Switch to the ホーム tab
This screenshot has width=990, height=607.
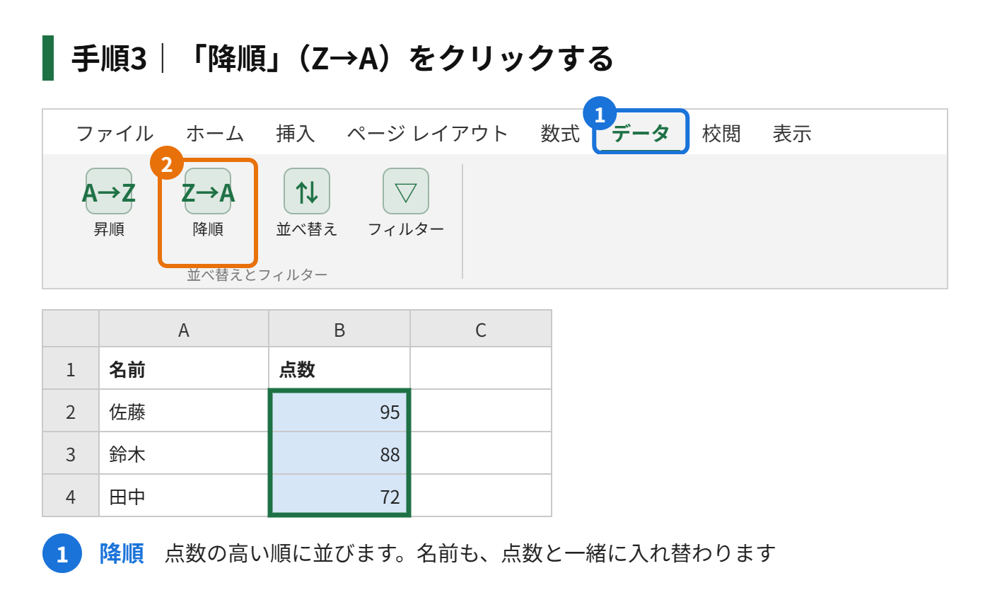click(215, 133)
